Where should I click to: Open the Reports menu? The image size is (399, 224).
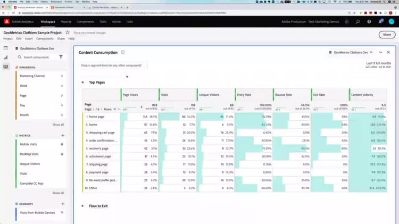pyautogui.click(x=66, y=22)
